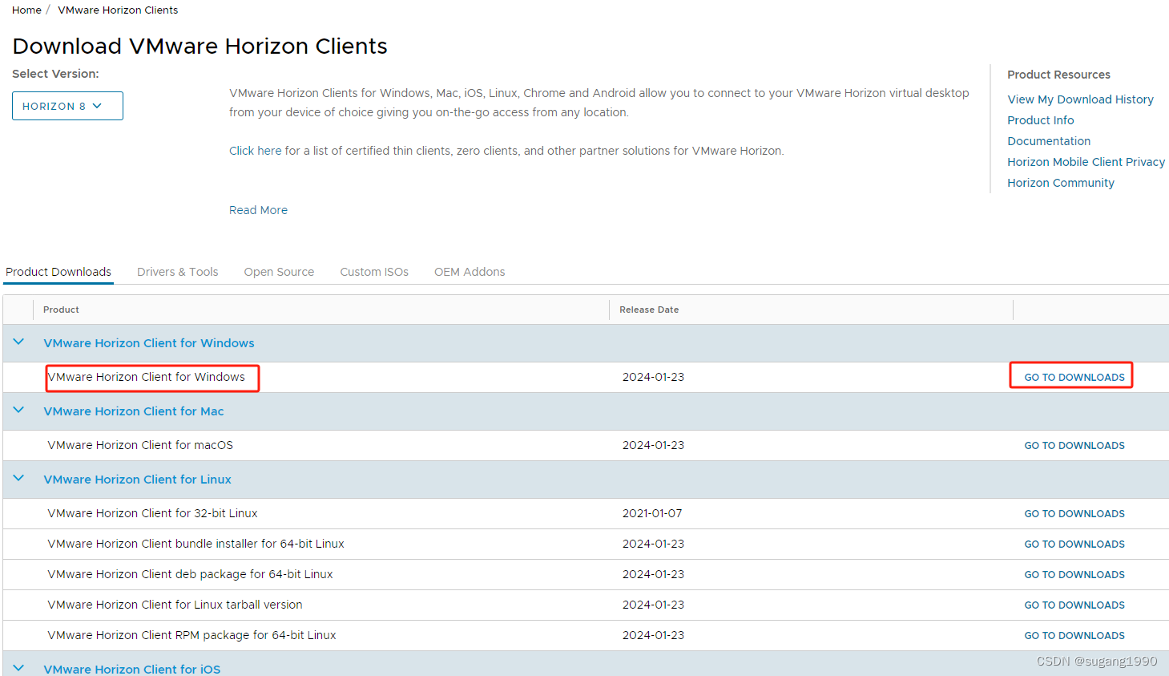Click the Select Version label
Viewport: 1169px width, 676px height.
tap(55, 74)
